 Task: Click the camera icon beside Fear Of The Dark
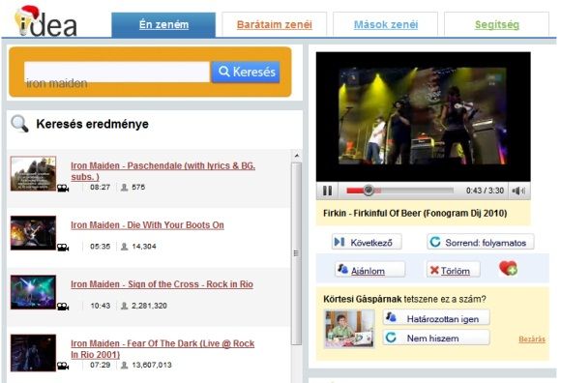coord(63,366)
